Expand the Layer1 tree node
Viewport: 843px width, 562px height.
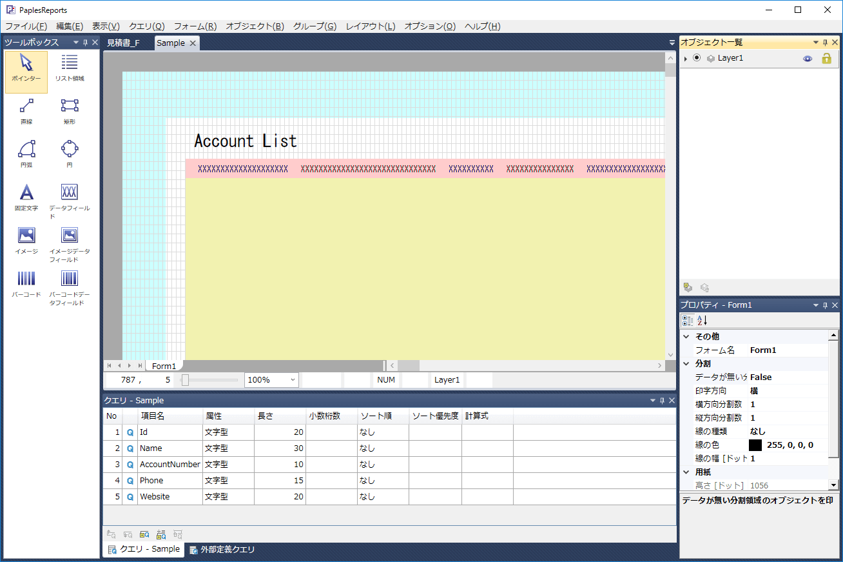click(685, 59)
